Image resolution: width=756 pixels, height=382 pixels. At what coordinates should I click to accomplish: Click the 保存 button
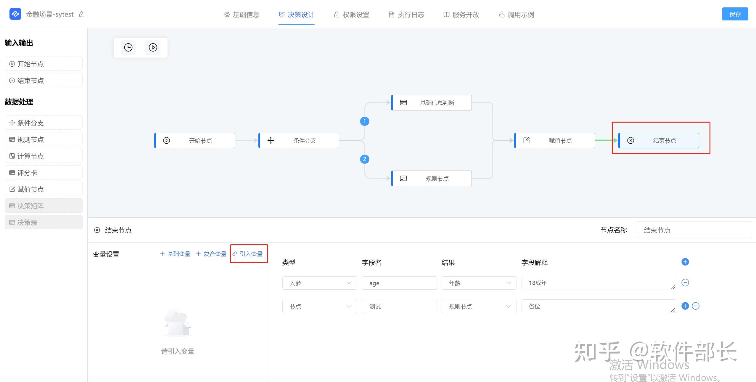click(735, 14)
